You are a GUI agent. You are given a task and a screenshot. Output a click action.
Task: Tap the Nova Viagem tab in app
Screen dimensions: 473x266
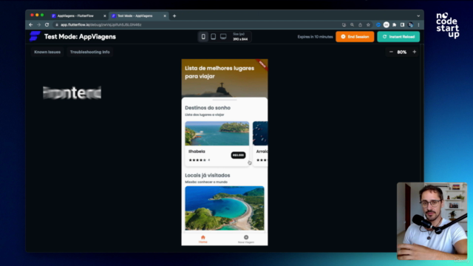(x=246, y=239)
